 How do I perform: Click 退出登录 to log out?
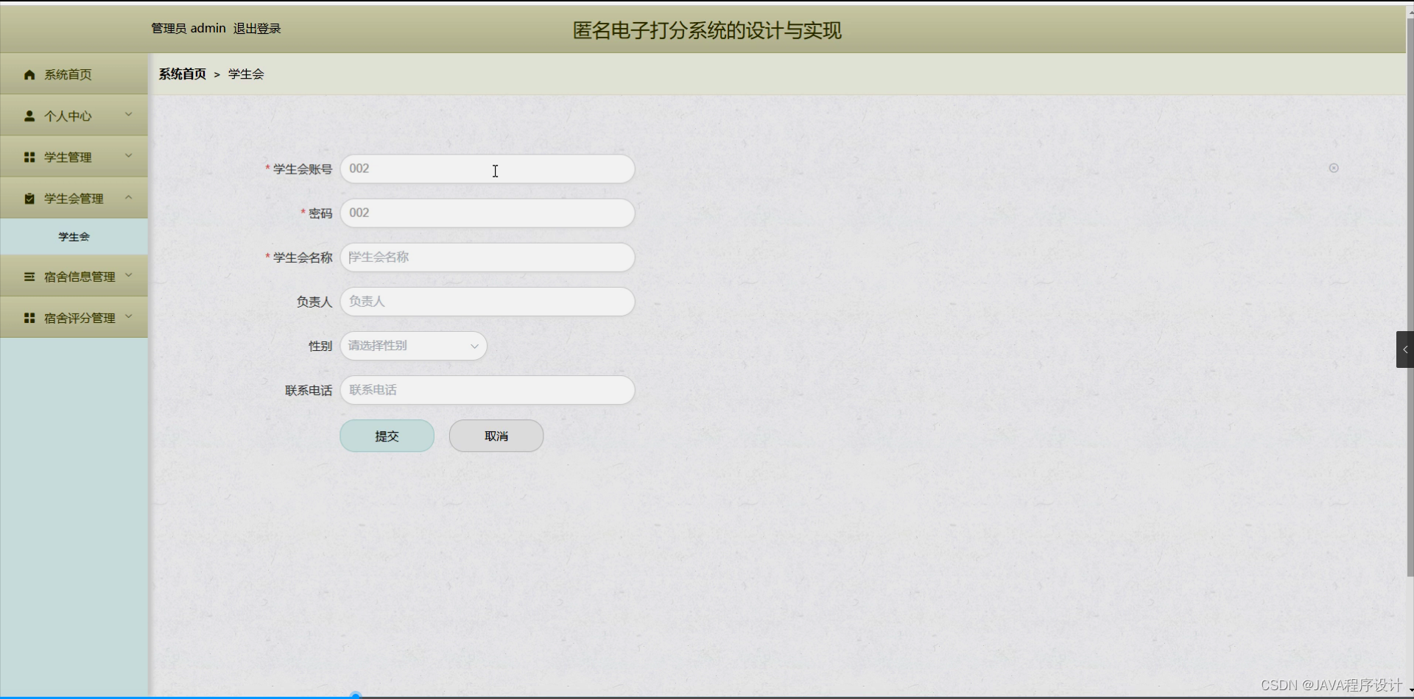click(x=256, y=28)
